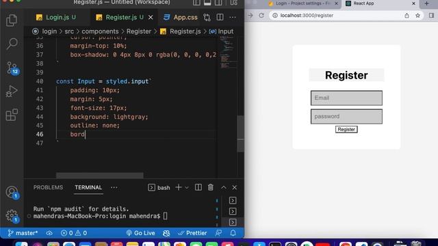Screen dimensions: 438x246
Task: Open the TERMINAL panel tab
Action: click(x=88, y=187)
